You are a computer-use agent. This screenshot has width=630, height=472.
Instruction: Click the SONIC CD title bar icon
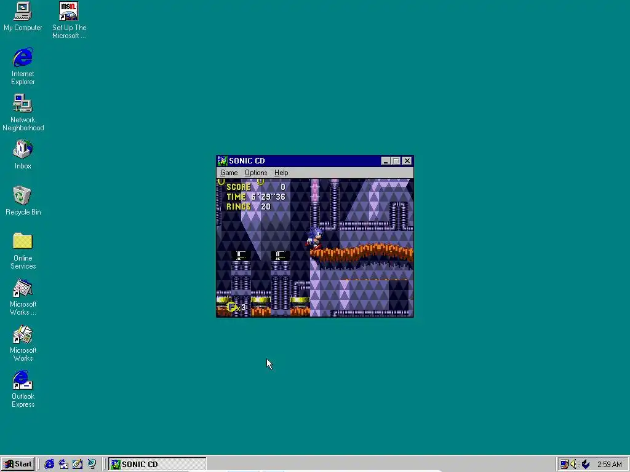[x=222, y=161]
